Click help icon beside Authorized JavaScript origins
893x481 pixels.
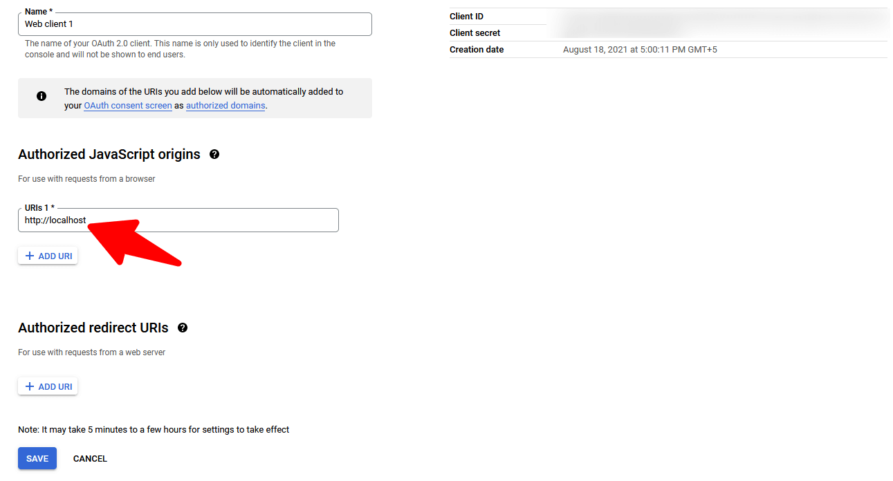(x=214, y=154)
